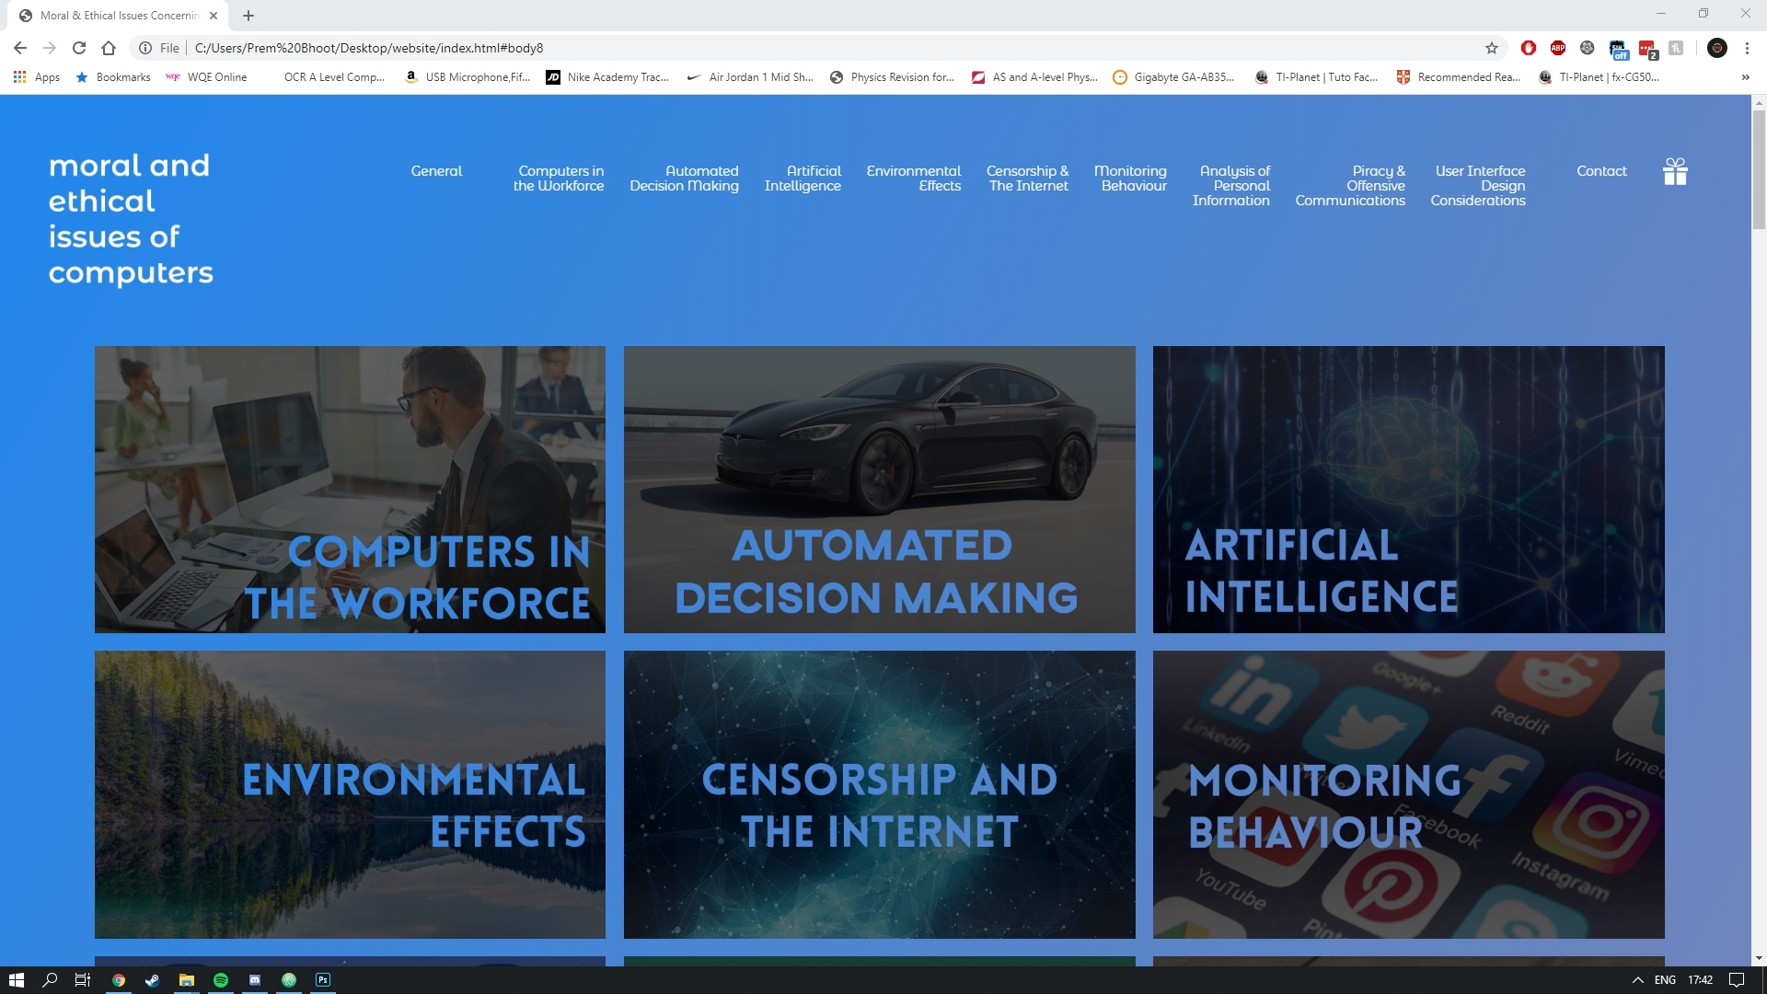The image size is (1767, 994).
Task: Open Chrome's three-dot menu
Action: [1747, 48]
